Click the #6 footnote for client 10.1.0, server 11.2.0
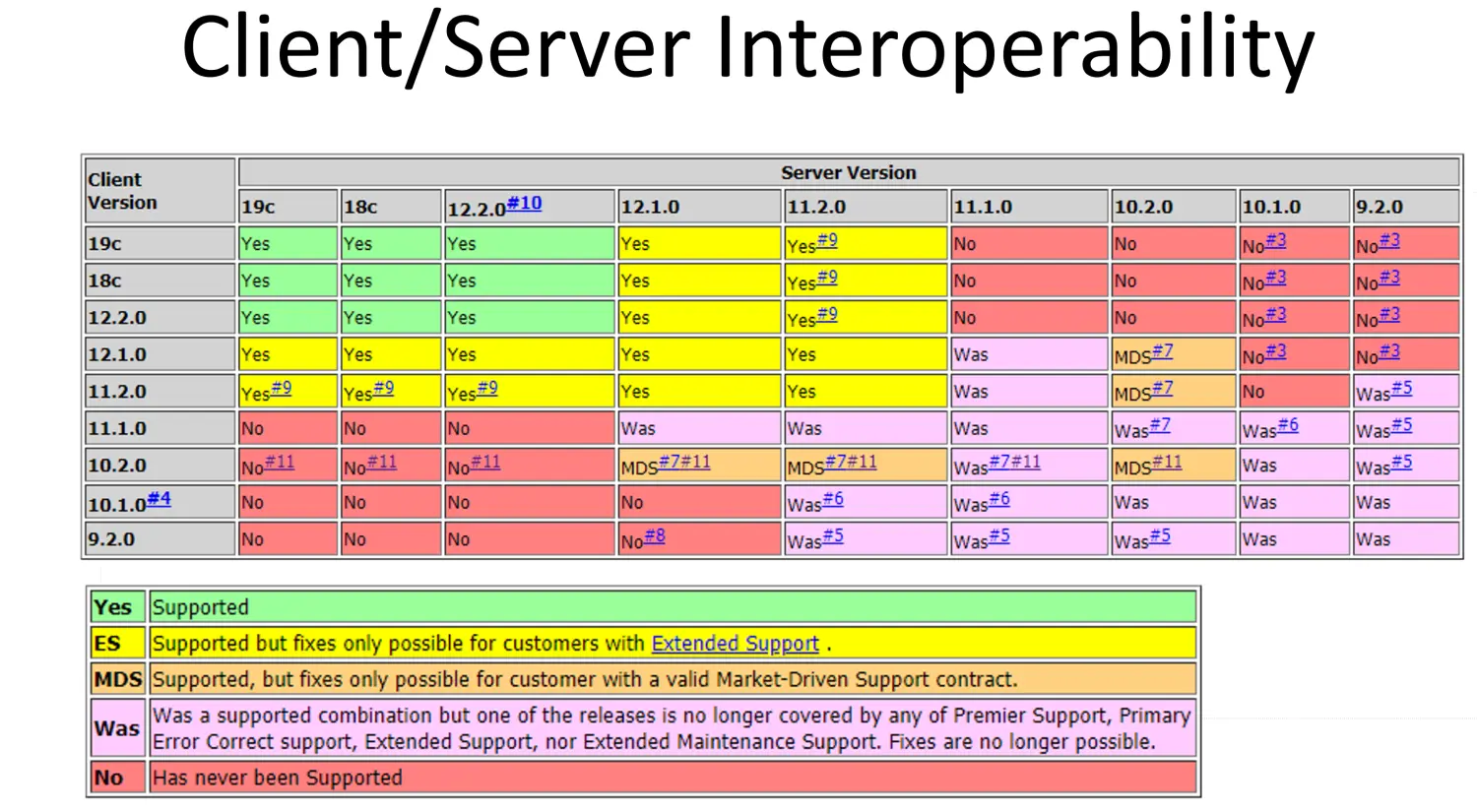This screenshot has width=1477, height=811. point(833,499)
